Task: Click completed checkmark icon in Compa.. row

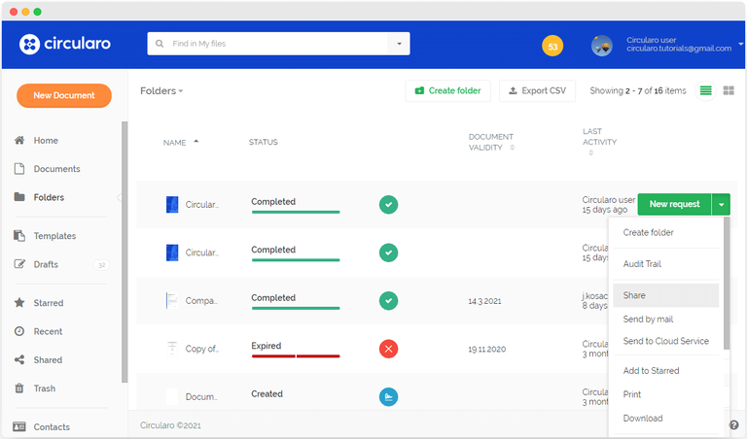Action: tap(388, 300)
